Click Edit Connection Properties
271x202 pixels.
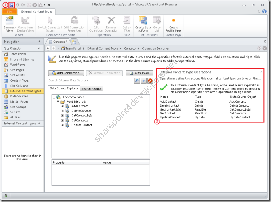coord(74,24)
